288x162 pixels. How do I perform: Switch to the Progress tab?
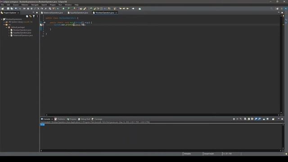click(x=72, y=119)
